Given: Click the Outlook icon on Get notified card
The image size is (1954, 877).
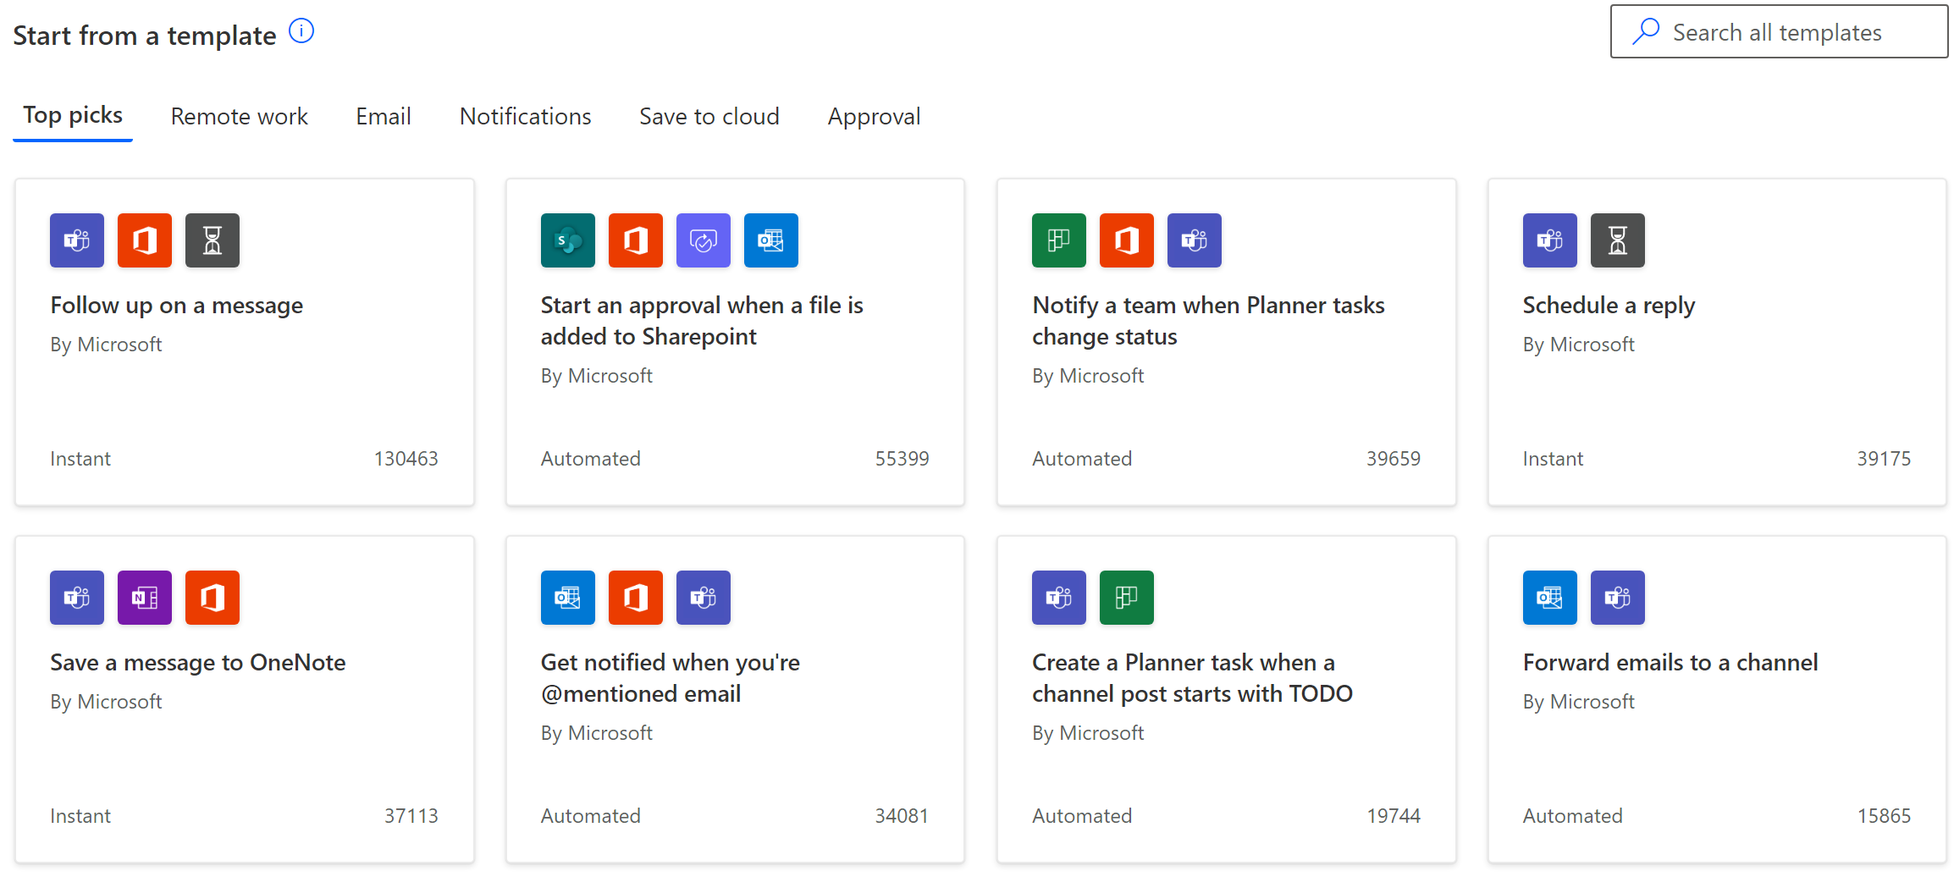Looking at the screenshot, I should point(567,598).
